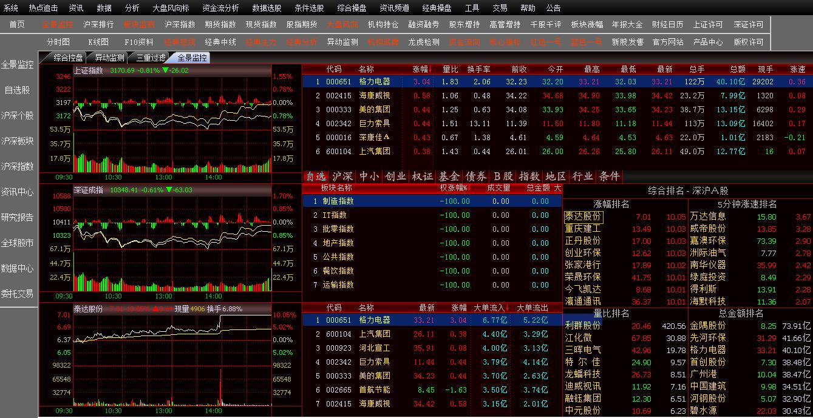Screen dimensions: 813x418
Task: Switch to the 综合控盘 tab
Action: 67,58
